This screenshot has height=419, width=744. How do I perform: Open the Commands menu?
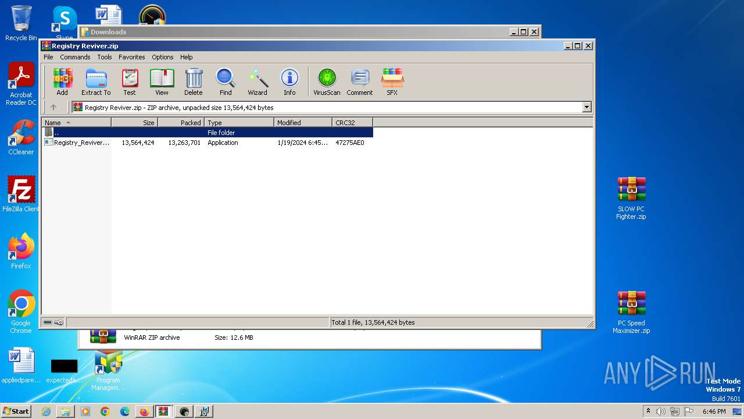[x=75, y=57]
